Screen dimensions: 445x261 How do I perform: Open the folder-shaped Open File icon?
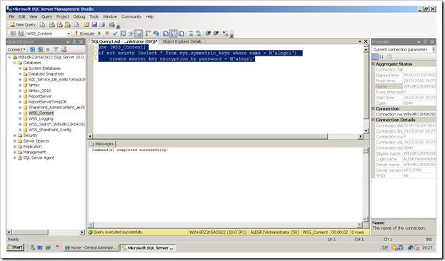[x=86, y=25]
